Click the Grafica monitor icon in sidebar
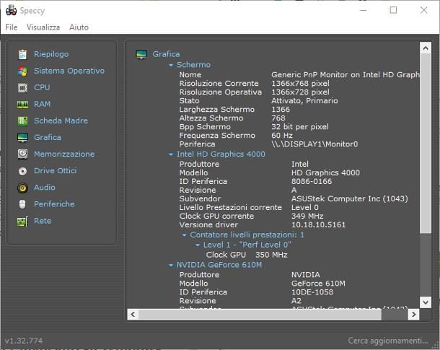The height and width of the screenshot is (350, 440). click(x=22, y=138)
